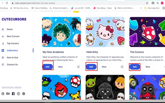Image resolution: width=165 pixels, height=103 pixels.
Task: Click the window-shaped extension icon in toolbar
Action: [x=153, y=3]
